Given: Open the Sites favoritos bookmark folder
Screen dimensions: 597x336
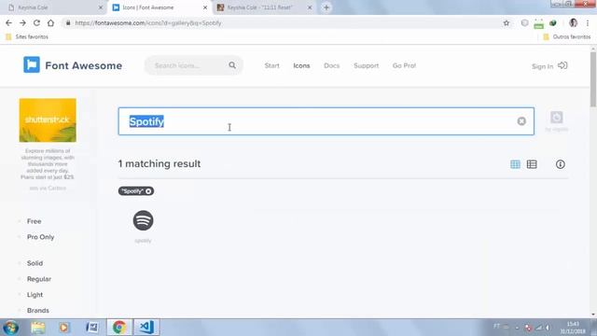Looking at the screenshot, I should coord(27,37).
